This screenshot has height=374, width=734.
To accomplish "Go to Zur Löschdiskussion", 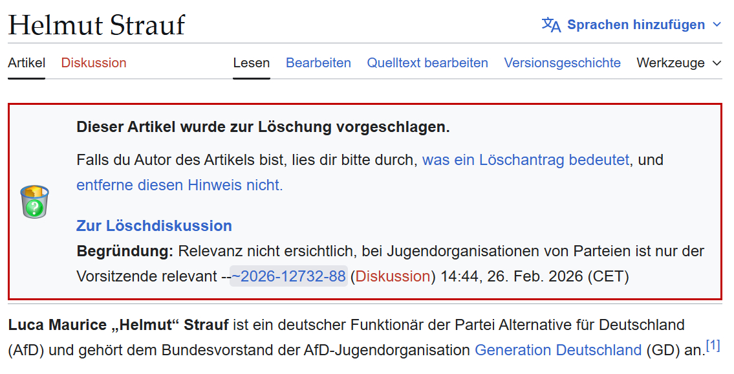I will tap(154, 226).
